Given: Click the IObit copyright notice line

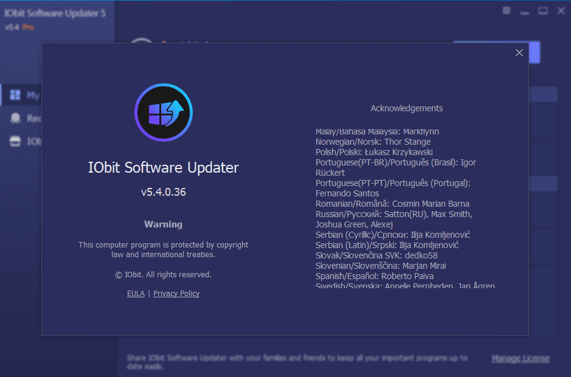Looking at the screenshot, I should tap(163, 275).
